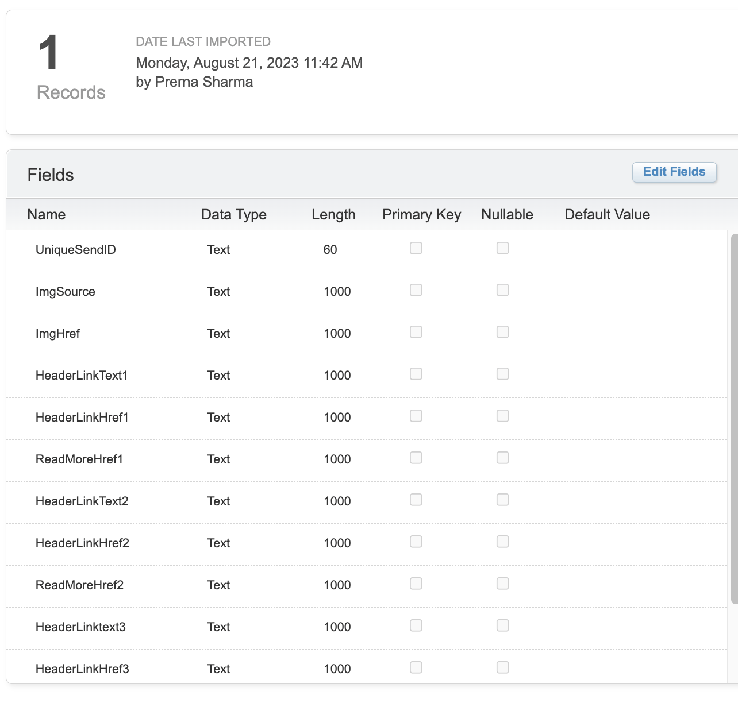Select the ImgSource row
This screenshot has width=738, height=703.
coord(66,291)
